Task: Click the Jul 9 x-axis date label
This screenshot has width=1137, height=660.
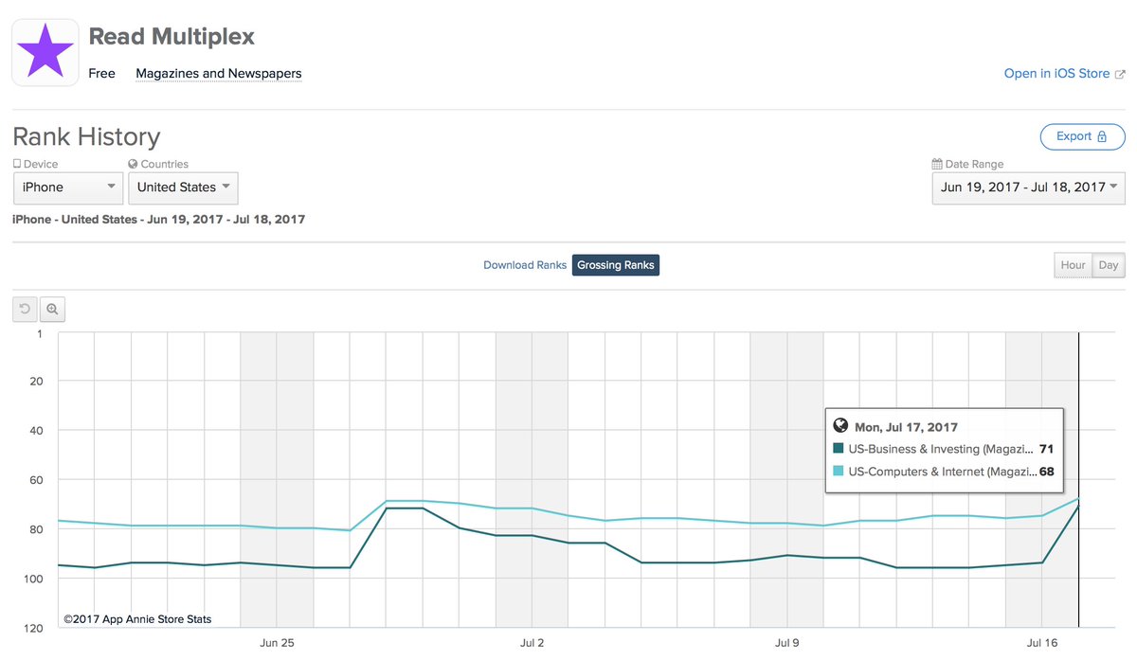Action: [x=786, y=643]
